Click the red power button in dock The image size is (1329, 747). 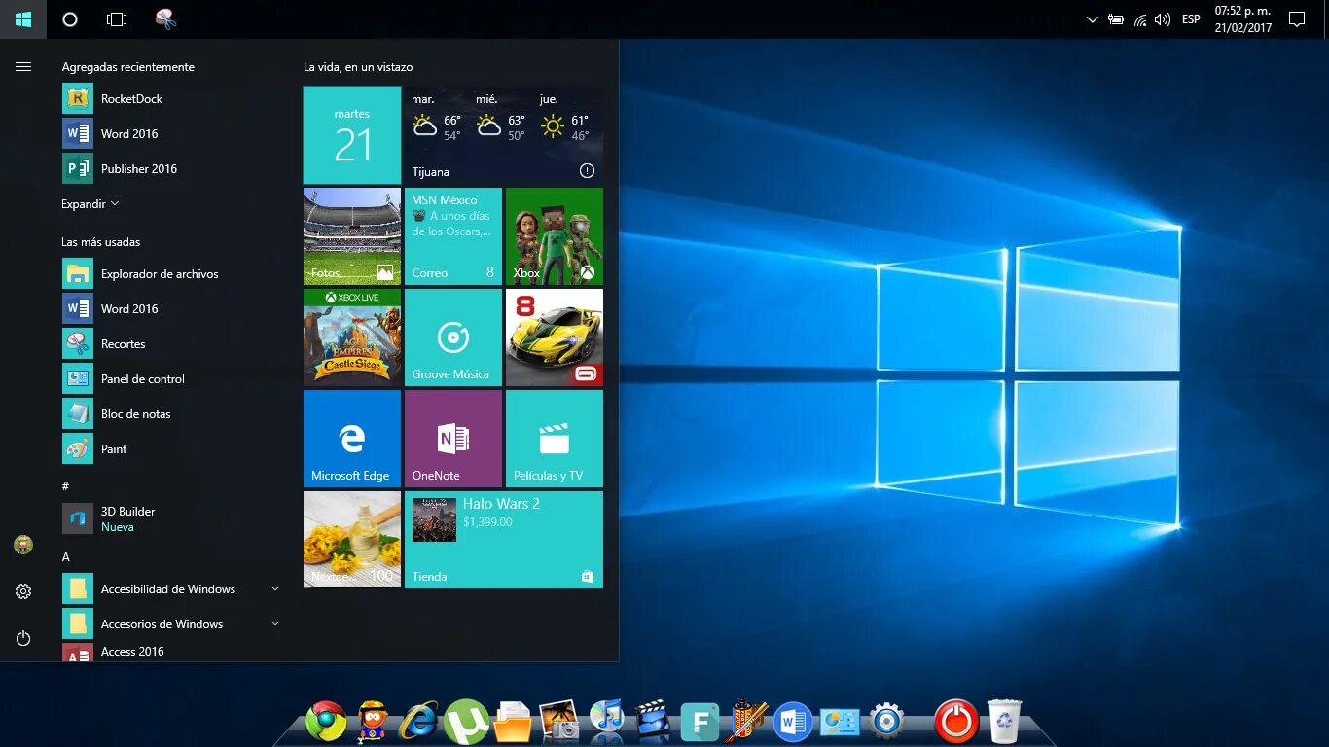coord(955,721)
